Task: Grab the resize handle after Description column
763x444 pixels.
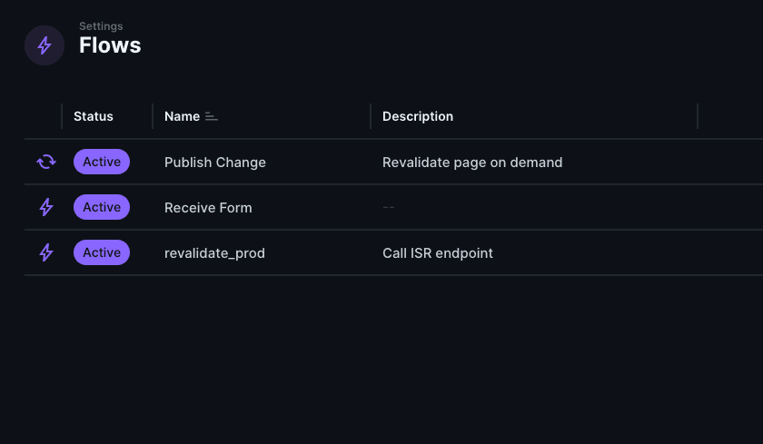Action: click(x=698, y=116)
